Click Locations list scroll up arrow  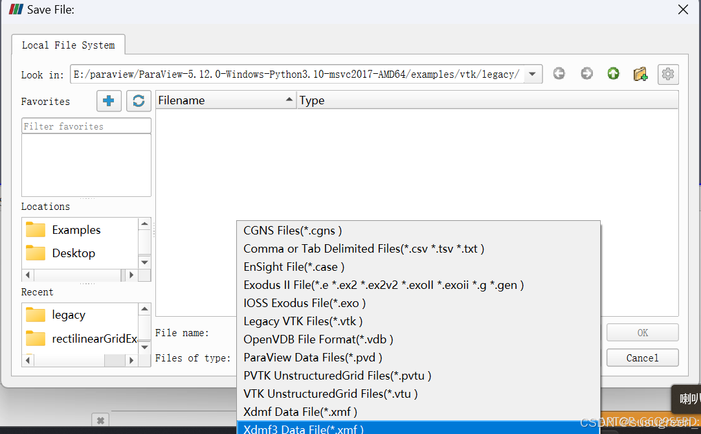144,223
